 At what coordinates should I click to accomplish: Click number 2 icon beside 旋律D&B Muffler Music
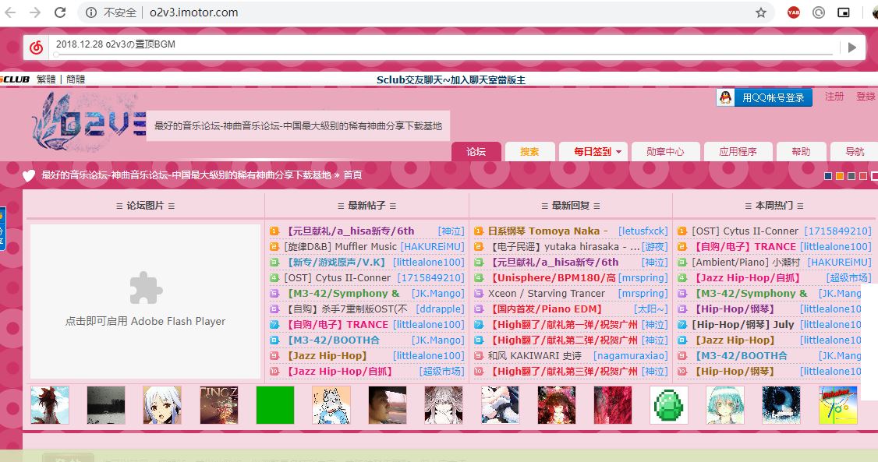pyautogui.click(x=274, y=247)
